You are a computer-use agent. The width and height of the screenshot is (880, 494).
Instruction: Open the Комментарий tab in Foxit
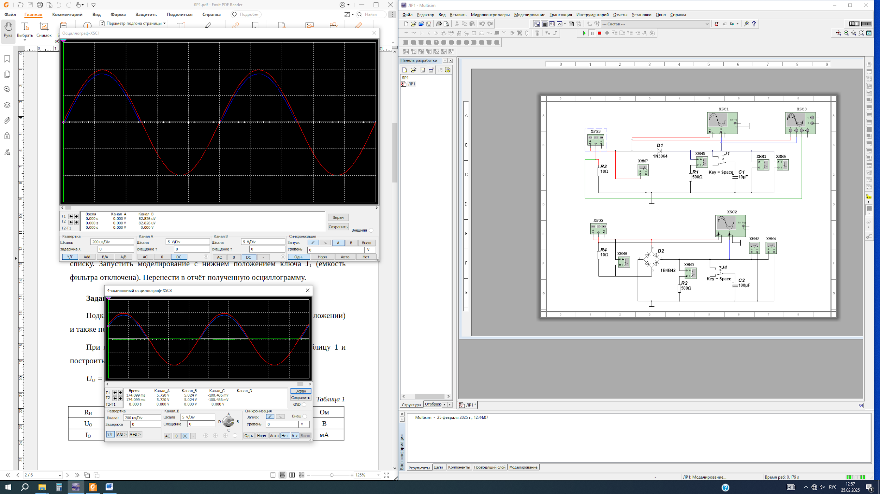pos(67,14)
